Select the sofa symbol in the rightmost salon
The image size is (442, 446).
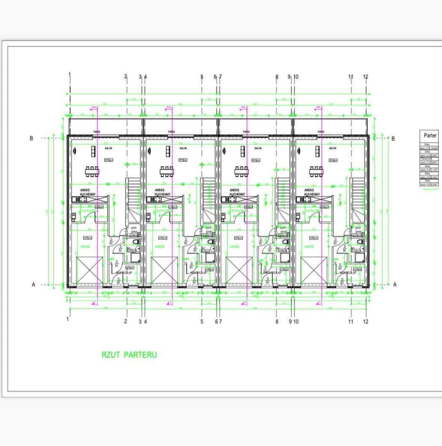click(x=318, y=151)
